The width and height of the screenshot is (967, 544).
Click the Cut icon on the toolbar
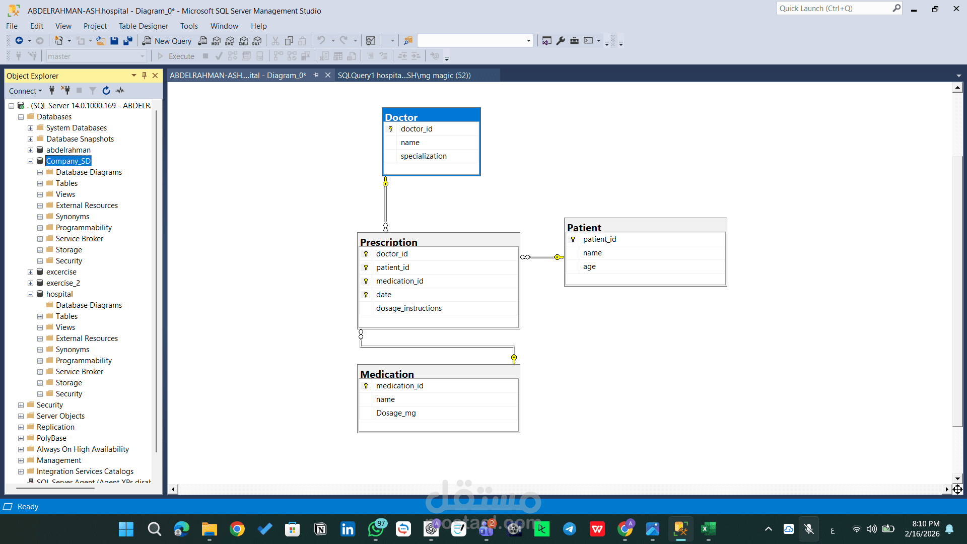click(275, 41)
